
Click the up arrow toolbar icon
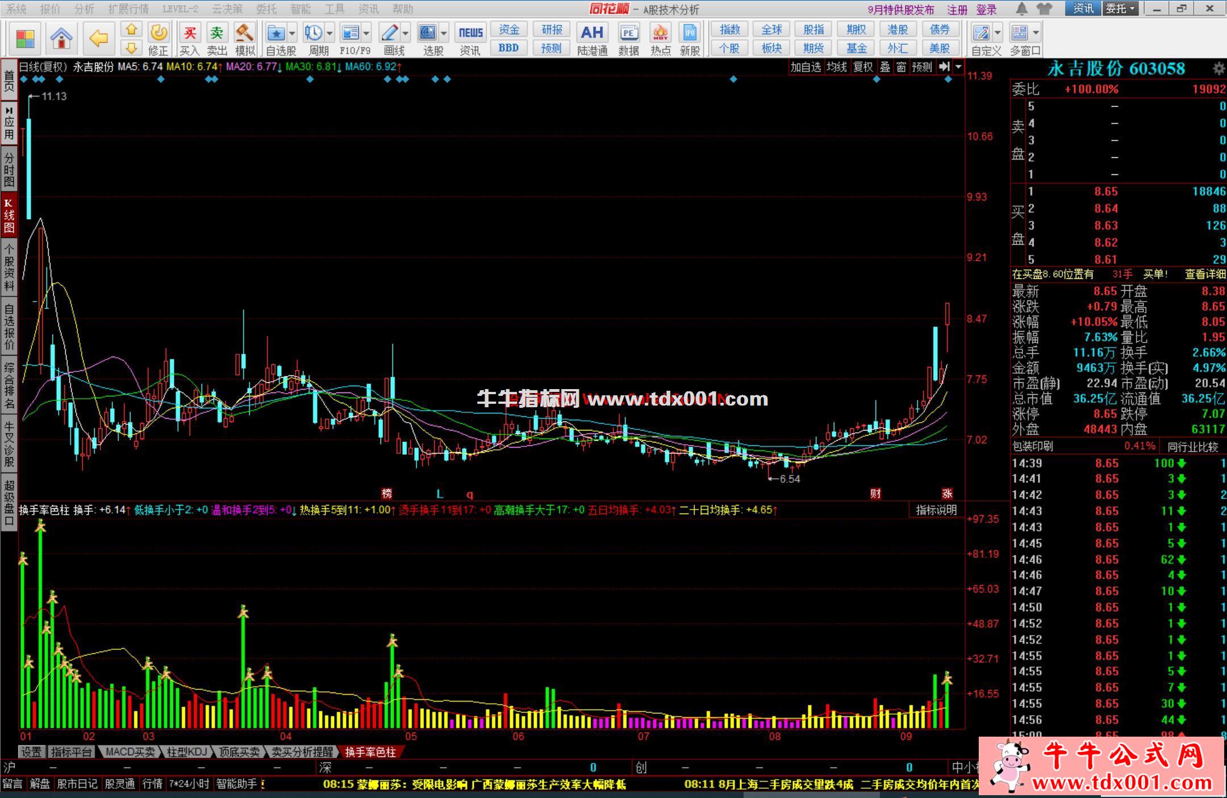[x=132, y=30]
